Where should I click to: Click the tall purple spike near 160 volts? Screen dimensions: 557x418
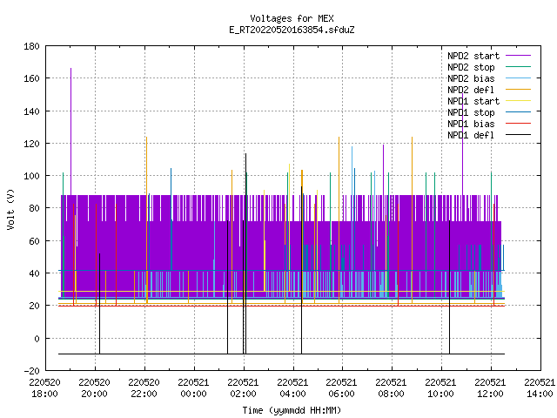click(x=70, y=131)
